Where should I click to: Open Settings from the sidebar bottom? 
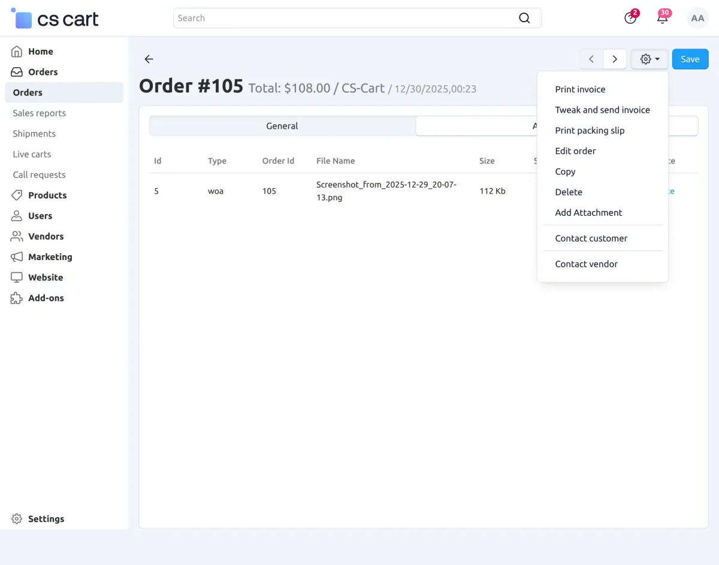(46, 519)
